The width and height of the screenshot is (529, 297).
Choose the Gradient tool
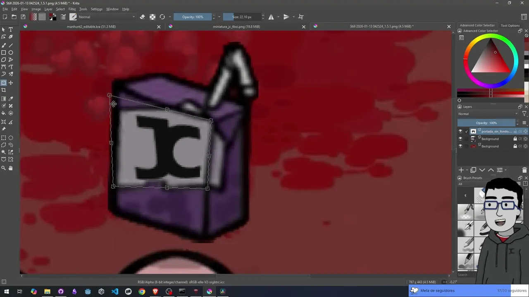(4, 99)
